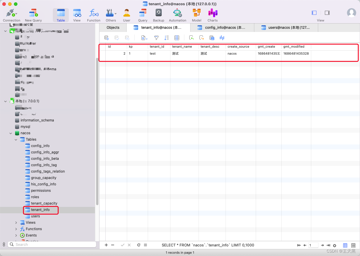Open the Charts toolbar icon

213,15
